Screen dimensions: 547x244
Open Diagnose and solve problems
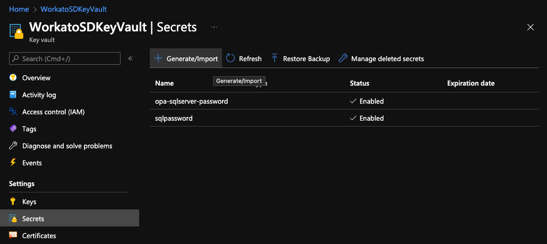pyautogui.click(x=67, y=146)
